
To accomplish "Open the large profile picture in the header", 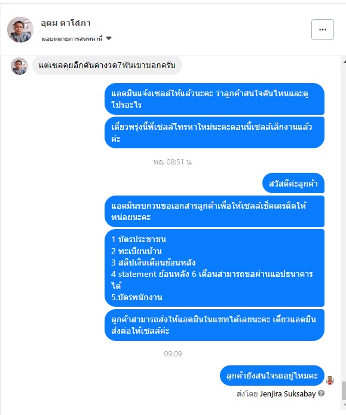I will [x=20, y=30].
